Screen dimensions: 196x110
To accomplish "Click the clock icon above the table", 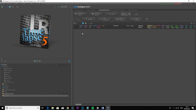I will click(77, 23).
